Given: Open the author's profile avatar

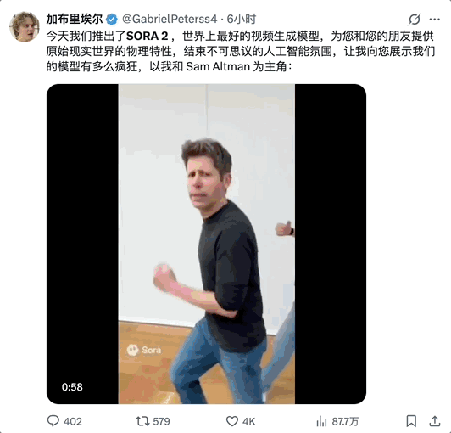Looking at the screenshot, I should pyautogui.click(x=25, y=26).
